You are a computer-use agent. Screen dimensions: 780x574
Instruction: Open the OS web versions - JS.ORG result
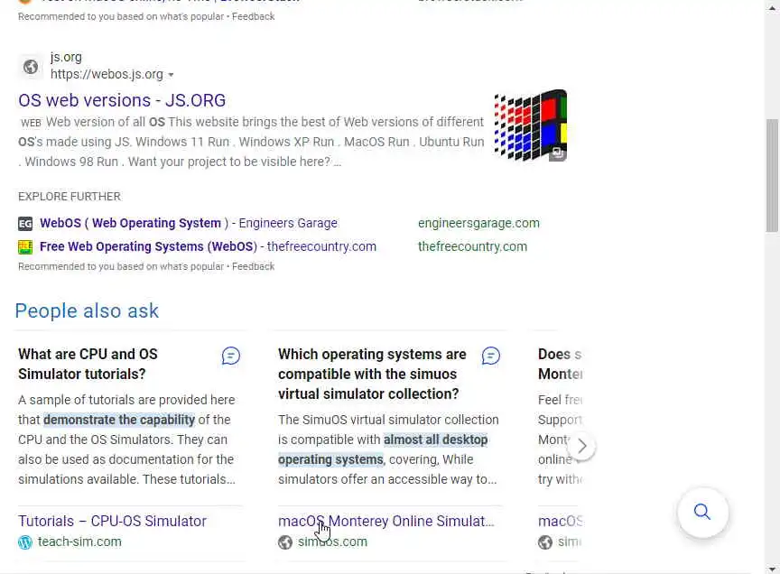pyautogui.click(x=122, y=100)
